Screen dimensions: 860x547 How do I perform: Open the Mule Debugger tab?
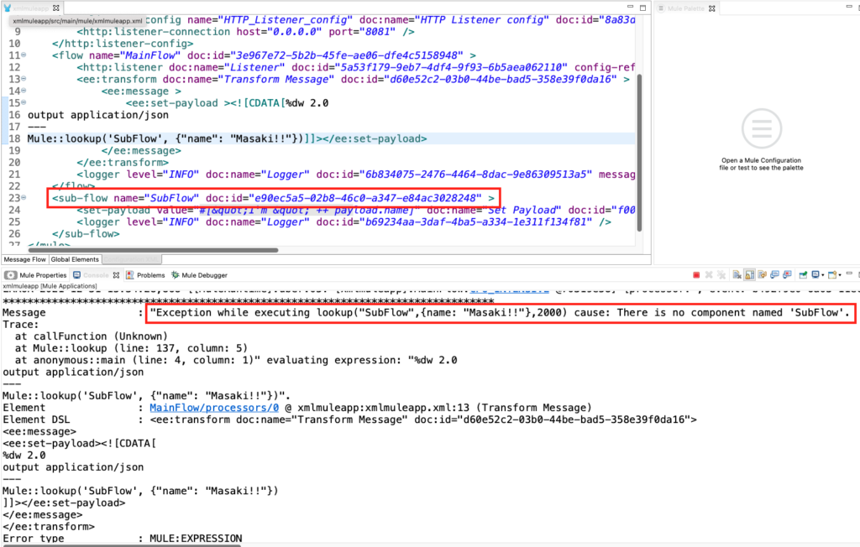[199, 275]
